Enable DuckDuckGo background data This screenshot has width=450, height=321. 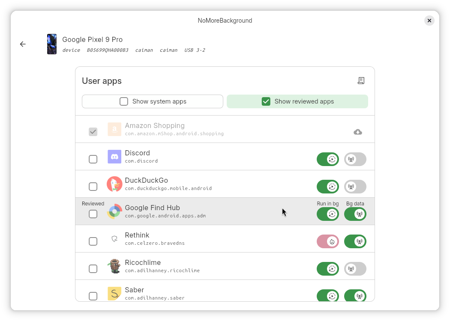pos(355,187)
